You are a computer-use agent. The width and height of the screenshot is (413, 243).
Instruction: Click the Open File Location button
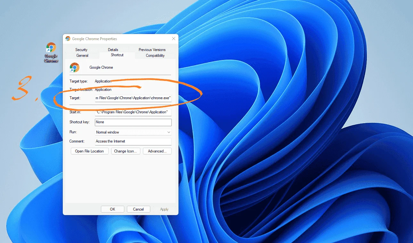[89, 151]
